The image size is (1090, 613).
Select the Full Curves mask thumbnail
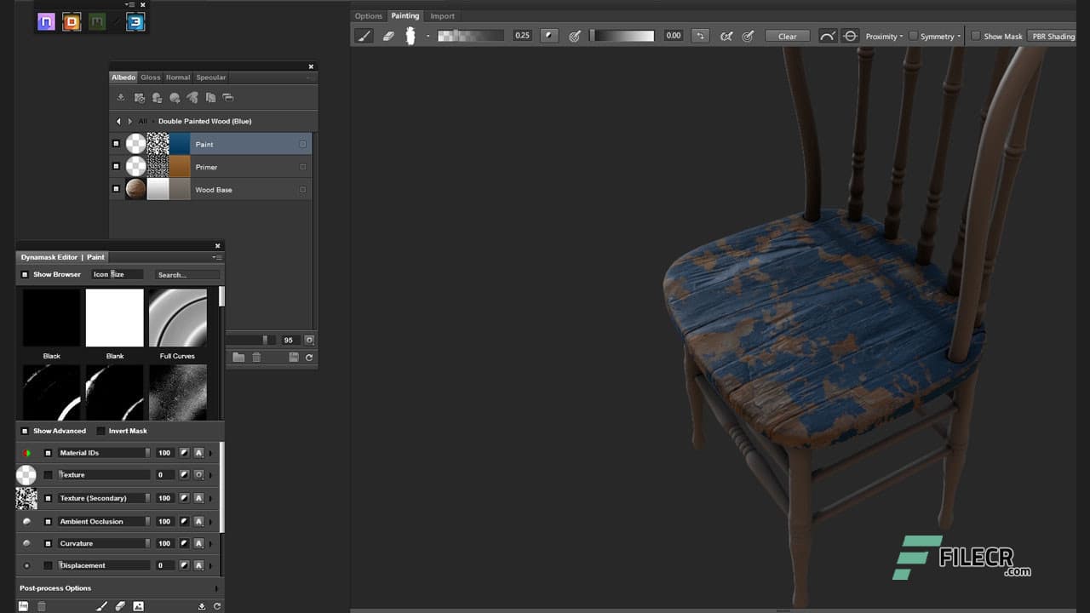pos(177,317)
